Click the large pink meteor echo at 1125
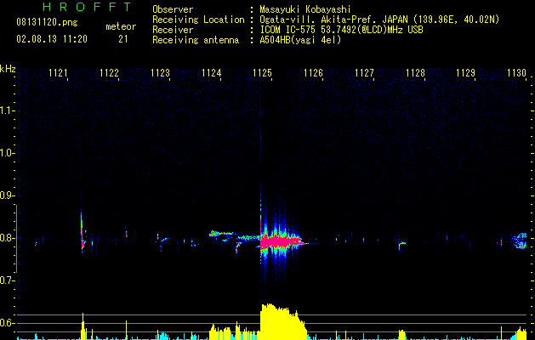 [x=281, y=242]
